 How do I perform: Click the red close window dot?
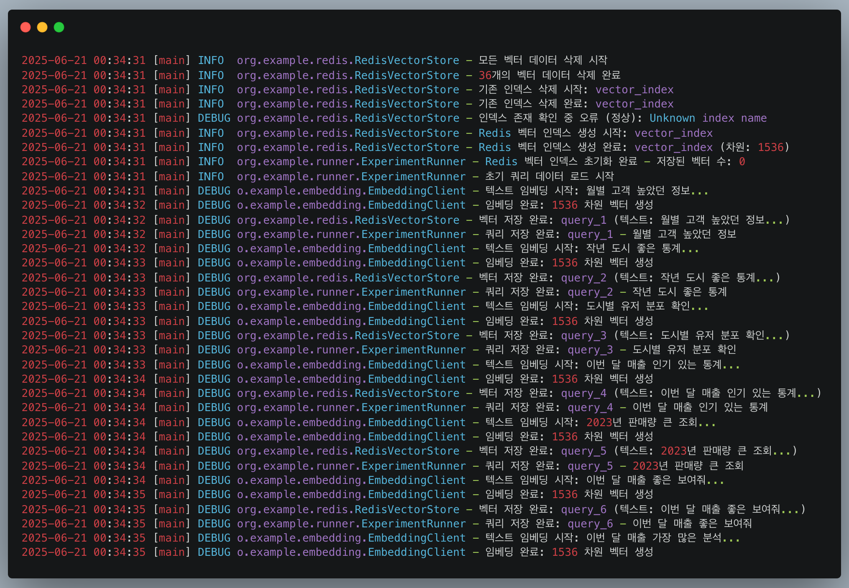pyautogui.click(x=26, y=27)
